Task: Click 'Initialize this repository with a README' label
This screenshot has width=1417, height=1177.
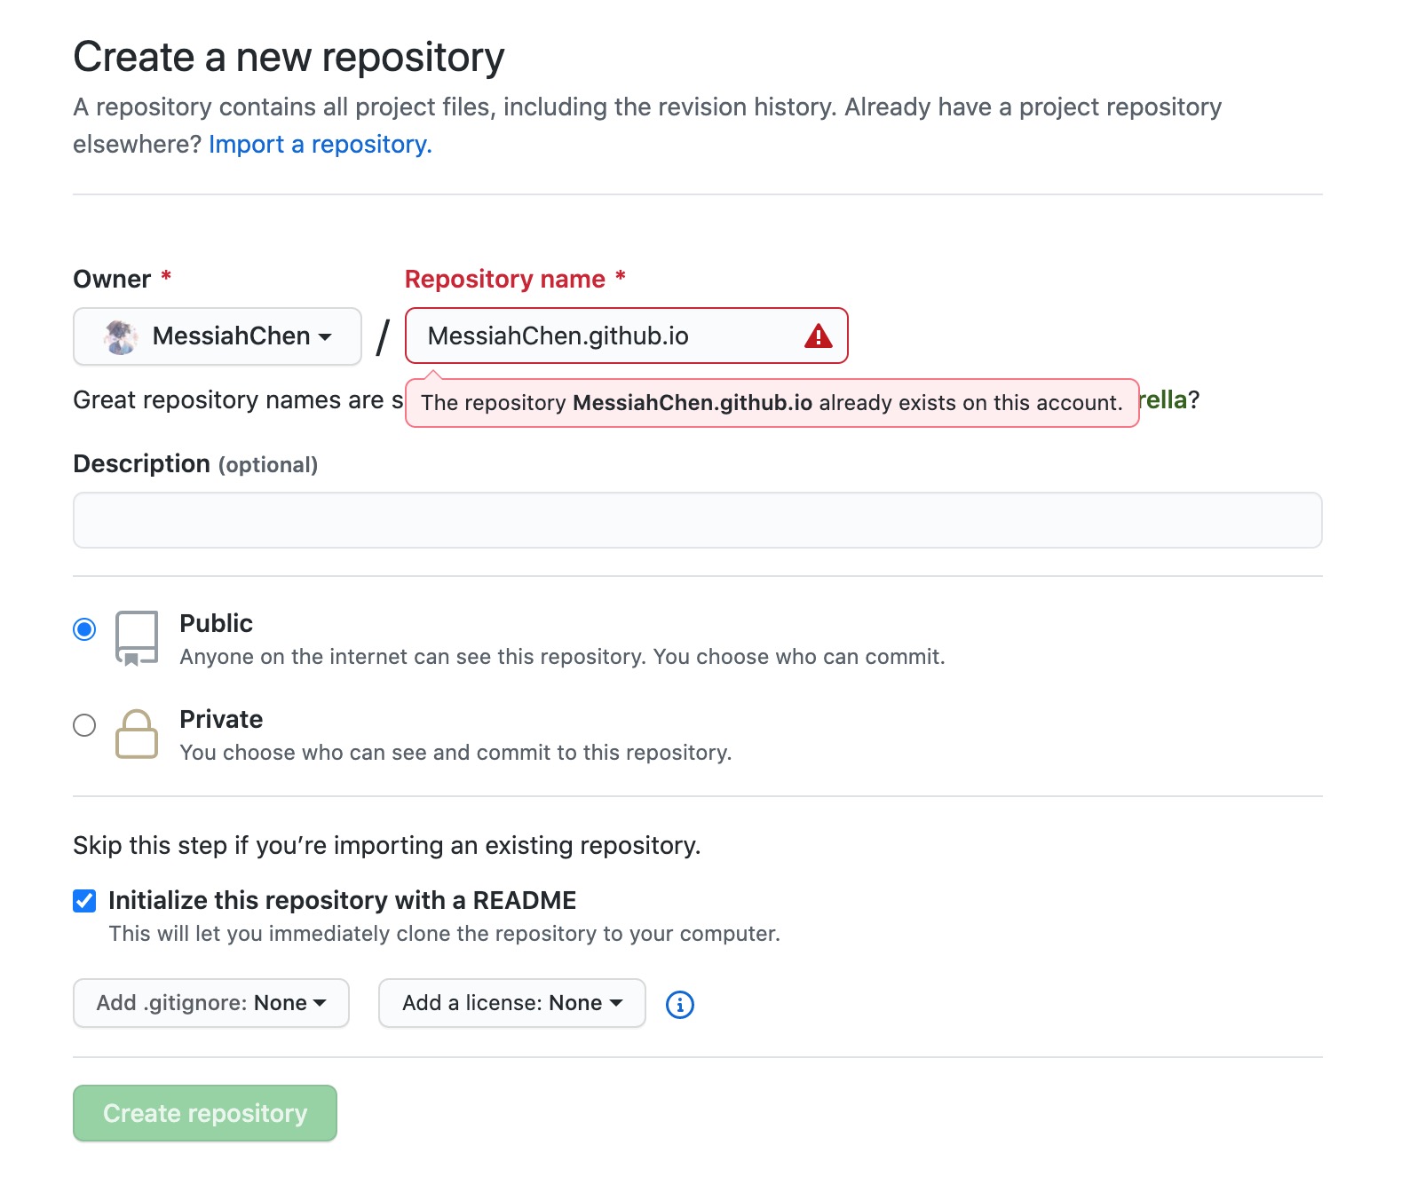Action: click(x=343, y=901)
